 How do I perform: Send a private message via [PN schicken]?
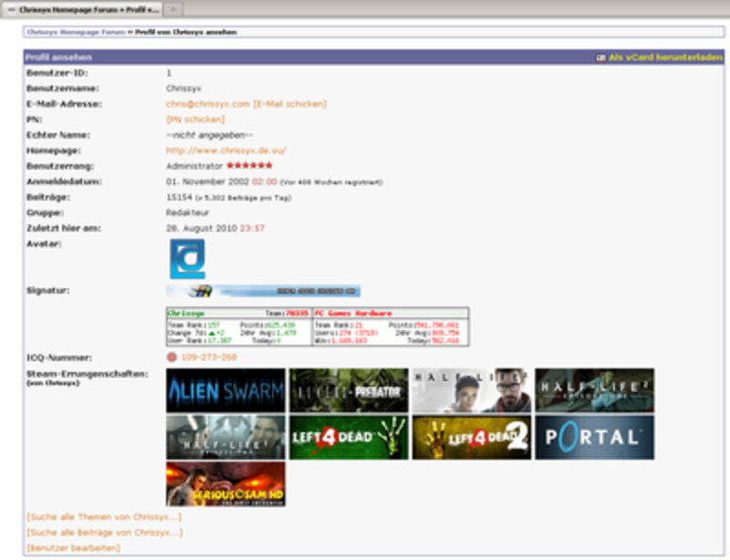coord(195,119)
